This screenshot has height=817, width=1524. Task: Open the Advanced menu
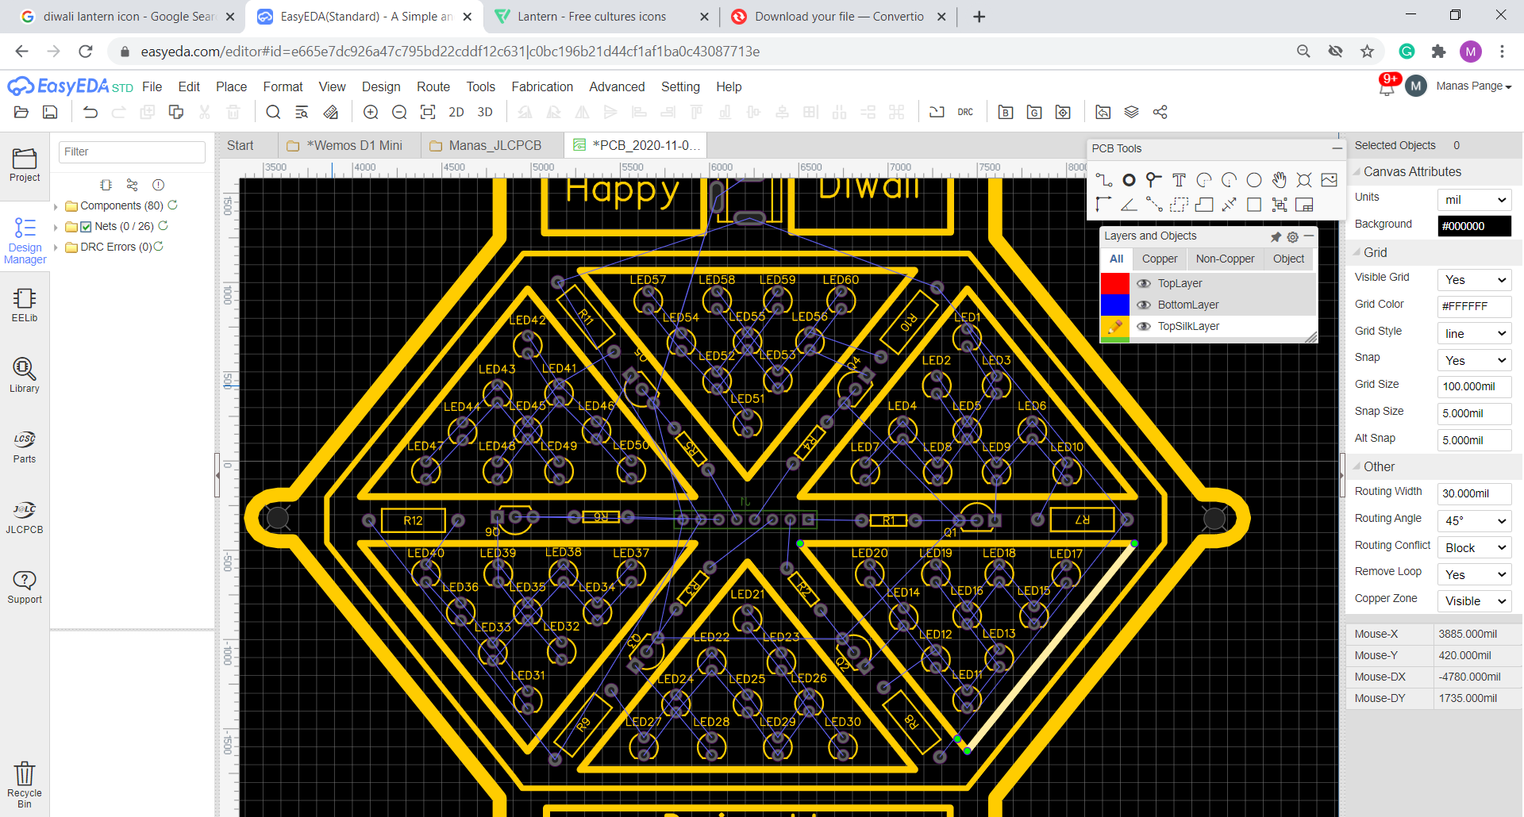tap(617, 86)
